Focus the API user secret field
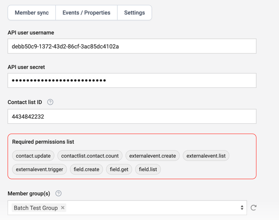279x220 pixels. click(132, 80)
